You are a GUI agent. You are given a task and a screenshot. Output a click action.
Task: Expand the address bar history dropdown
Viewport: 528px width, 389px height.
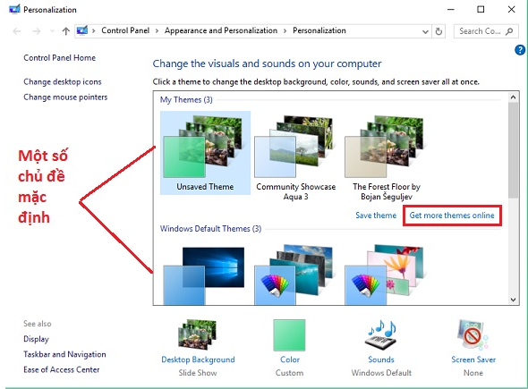(425, 31)
